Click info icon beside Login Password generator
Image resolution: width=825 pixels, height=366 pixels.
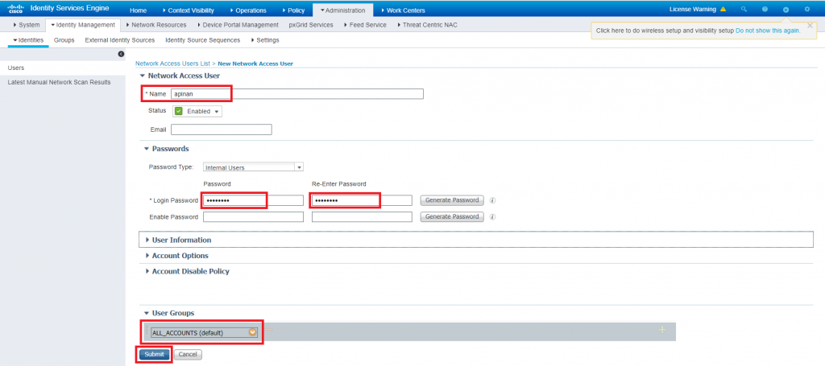[x=492, y=200]
